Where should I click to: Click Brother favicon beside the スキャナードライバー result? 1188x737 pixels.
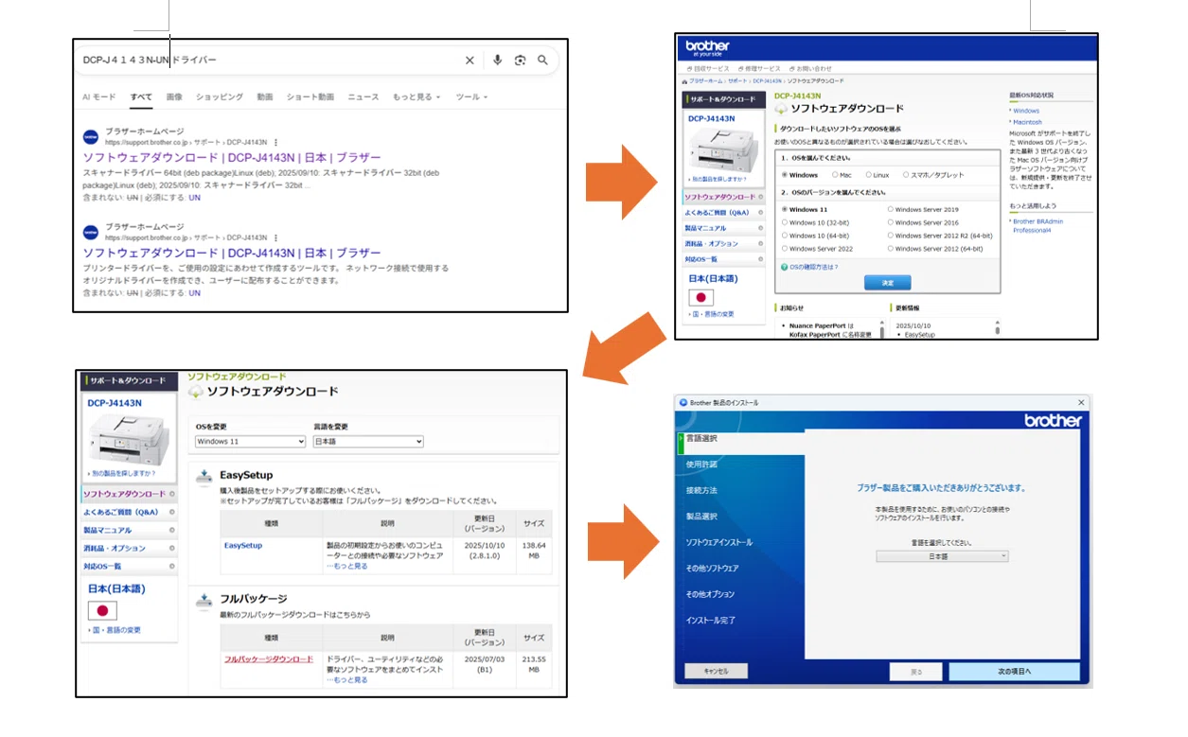[x=90, y=136]
